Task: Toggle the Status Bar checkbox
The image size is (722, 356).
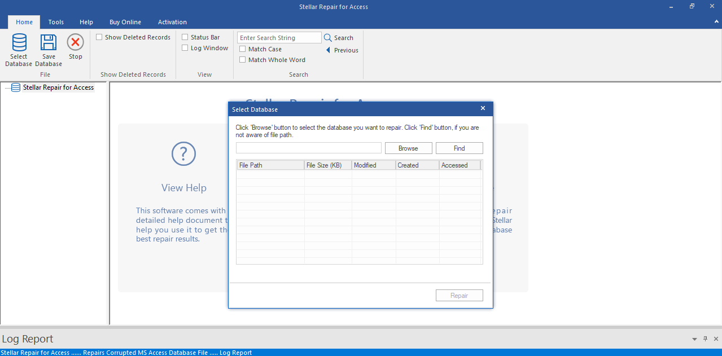Action: point(185,37)
